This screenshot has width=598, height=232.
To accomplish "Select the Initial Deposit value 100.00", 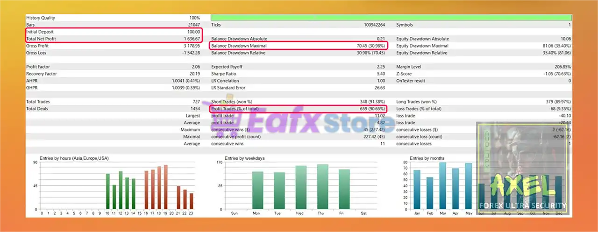I will (194, 32).
